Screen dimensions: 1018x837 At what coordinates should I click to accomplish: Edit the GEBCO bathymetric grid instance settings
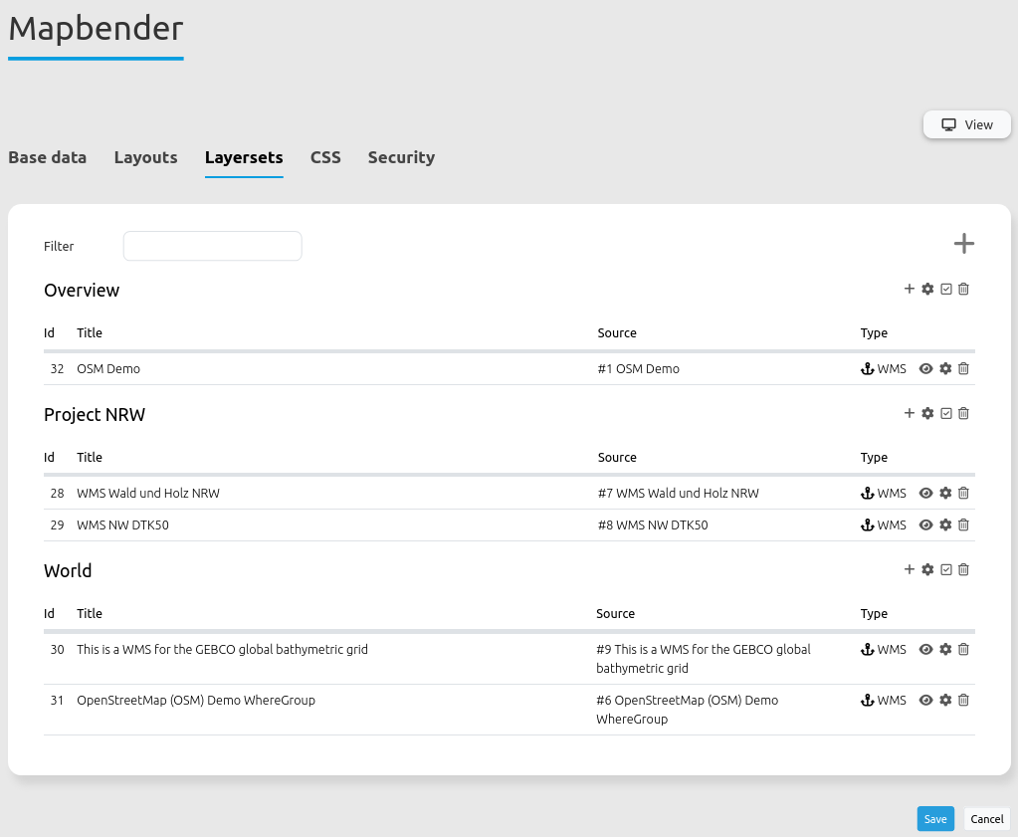[x=945, y=649]
